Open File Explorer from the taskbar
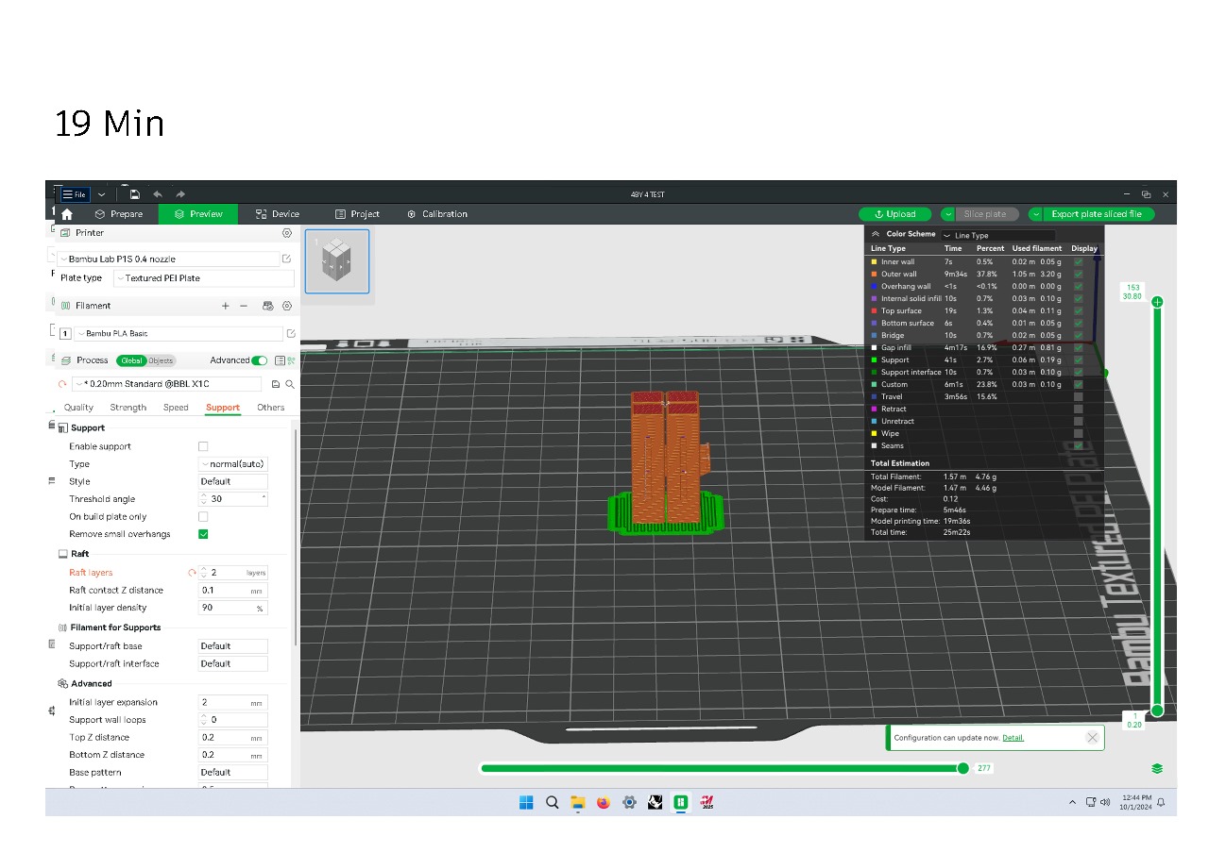The image size is (1209, 853). (x=578, y=803)
